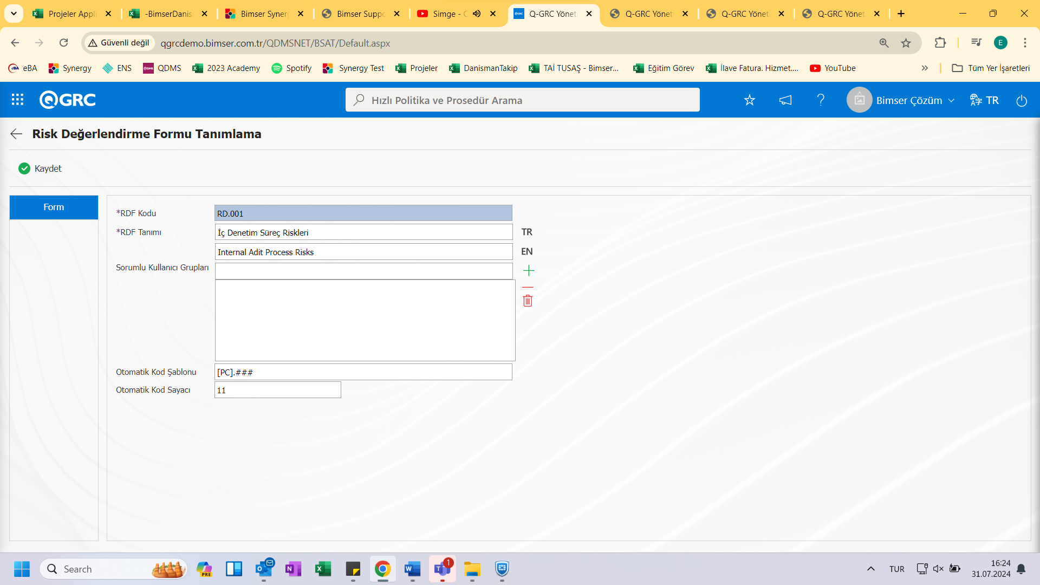Click the add (+) icon for Sorumlu Kullanıcı Grupları
1040x585 pixels.
click(x=529, y=271)
